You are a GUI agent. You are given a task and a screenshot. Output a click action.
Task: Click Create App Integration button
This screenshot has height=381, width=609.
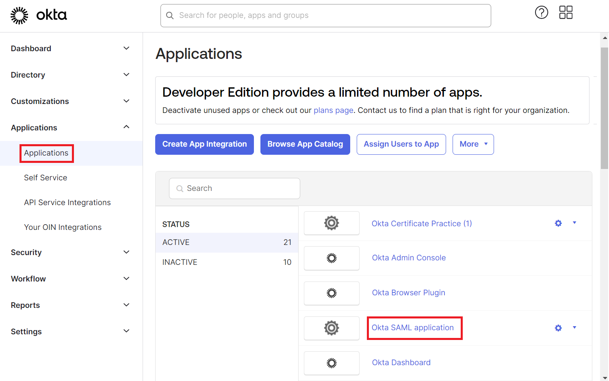[x=204, y=144]
